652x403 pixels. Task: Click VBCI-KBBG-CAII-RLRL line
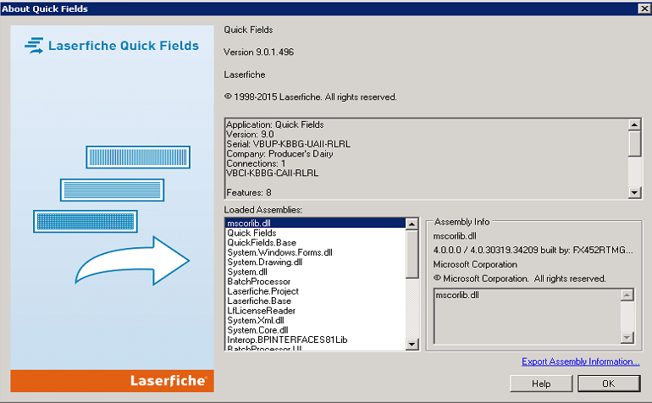click(x=273, y=173)
